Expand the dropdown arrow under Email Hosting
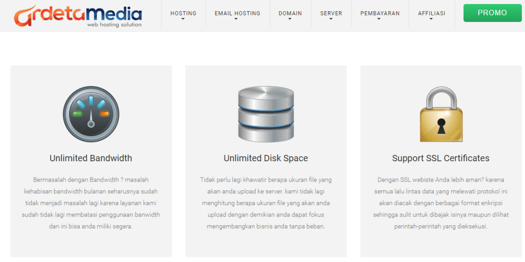525x262 pixels. click(236, 19)
